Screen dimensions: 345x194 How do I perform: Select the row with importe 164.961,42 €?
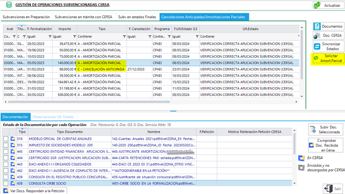tap(151, 82)
